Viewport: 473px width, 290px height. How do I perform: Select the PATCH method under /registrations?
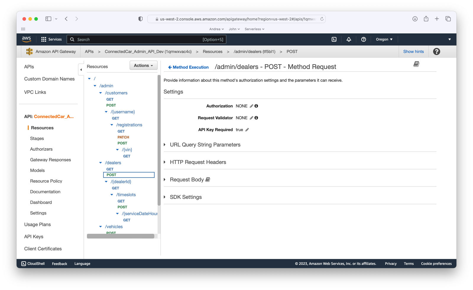tap(123, 137)
